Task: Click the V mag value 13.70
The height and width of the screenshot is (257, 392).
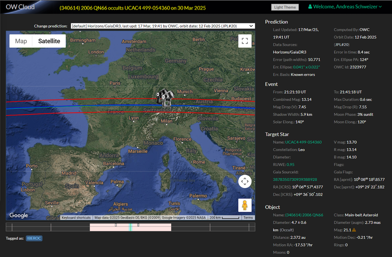Action: pos(352,142)
